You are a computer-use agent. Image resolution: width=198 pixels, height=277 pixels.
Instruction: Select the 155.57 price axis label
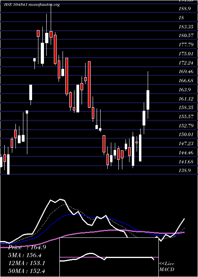tap(186, 117)
